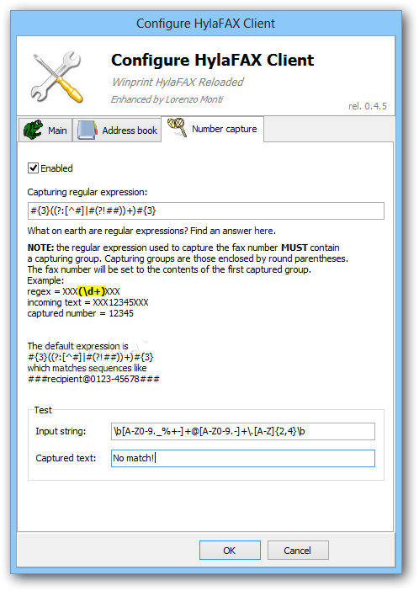Screen dimensions: 419x591
Task: Click the 'Capturing regular expression:' label
Action: tap(87, 192)
